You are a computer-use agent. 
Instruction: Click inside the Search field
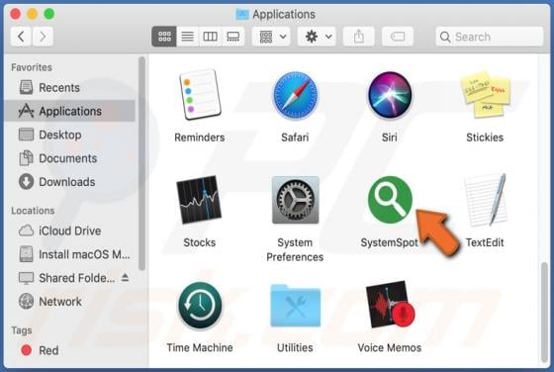[490, 37]
